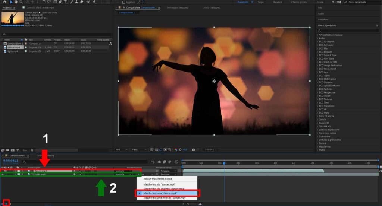Switch to the Librerie workspace
Viewport: 382px width, 206px height.
point(319,2)
